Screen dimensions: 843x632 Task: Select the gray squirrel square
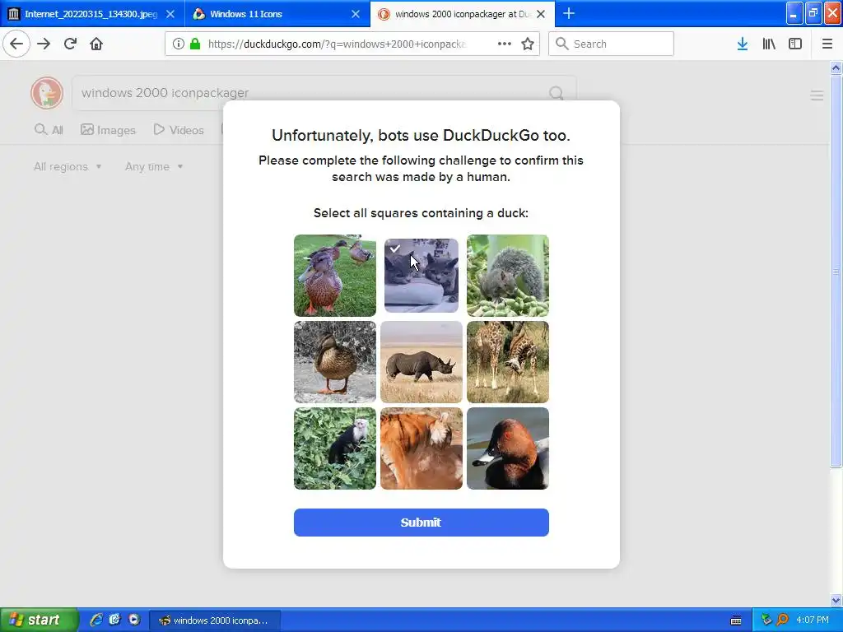tap(507, 275)
